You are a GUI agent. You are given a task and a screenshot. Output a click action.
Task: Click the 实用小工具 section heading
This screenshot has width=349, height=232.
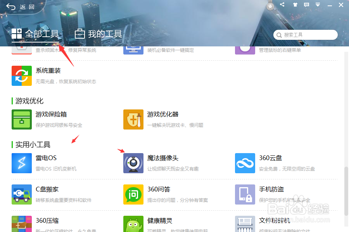[x=33, y=145]
